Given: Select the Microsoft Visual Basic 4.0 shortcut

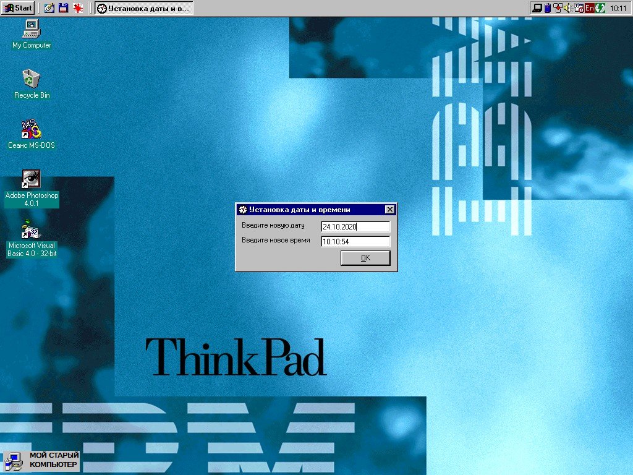Looking at the screenshot, I should pos(32,229).
